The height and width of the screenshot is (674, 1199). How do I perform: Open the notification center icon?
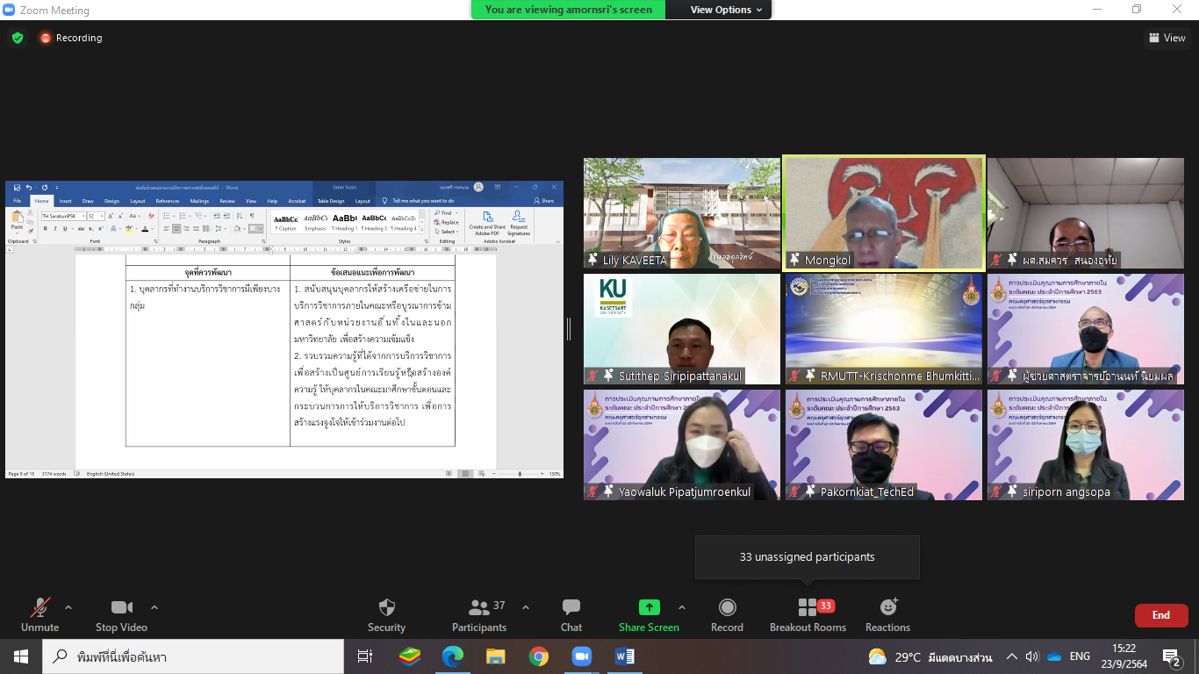[x=1172, y=656]
